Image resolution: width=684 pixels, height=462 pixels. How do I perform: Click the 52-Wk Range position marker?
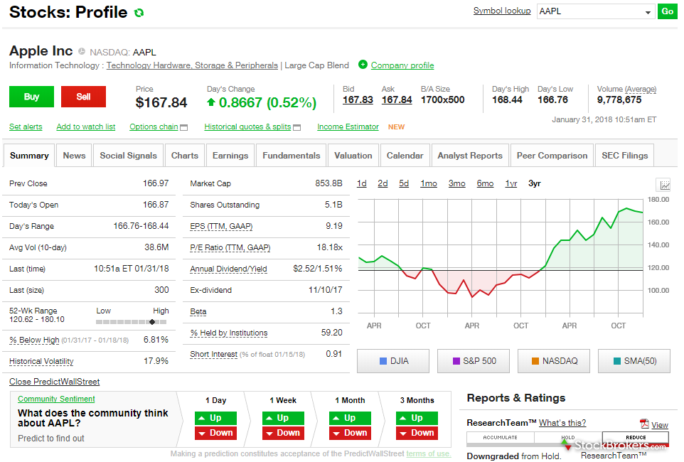152,322
